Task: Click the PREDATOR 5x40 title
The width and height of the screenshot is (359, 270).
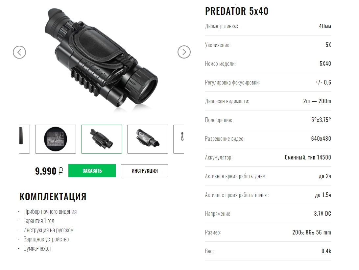Action: point(237,11)
